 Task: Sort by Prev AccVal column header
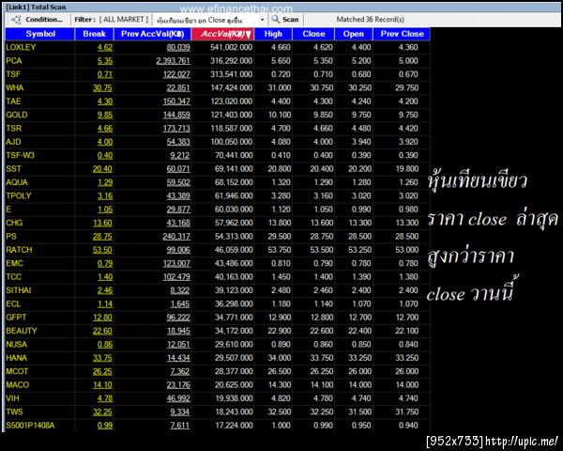[153, 34]
